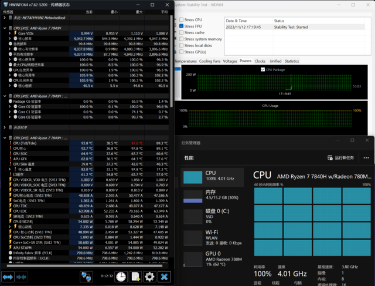Expand Core C0 驻留率 row

click(9, 106)
